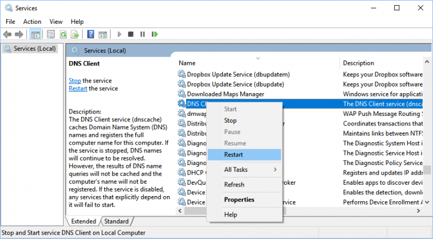Click the Back arrow in toolbar
433x239 pixels.
click(7, 34)
